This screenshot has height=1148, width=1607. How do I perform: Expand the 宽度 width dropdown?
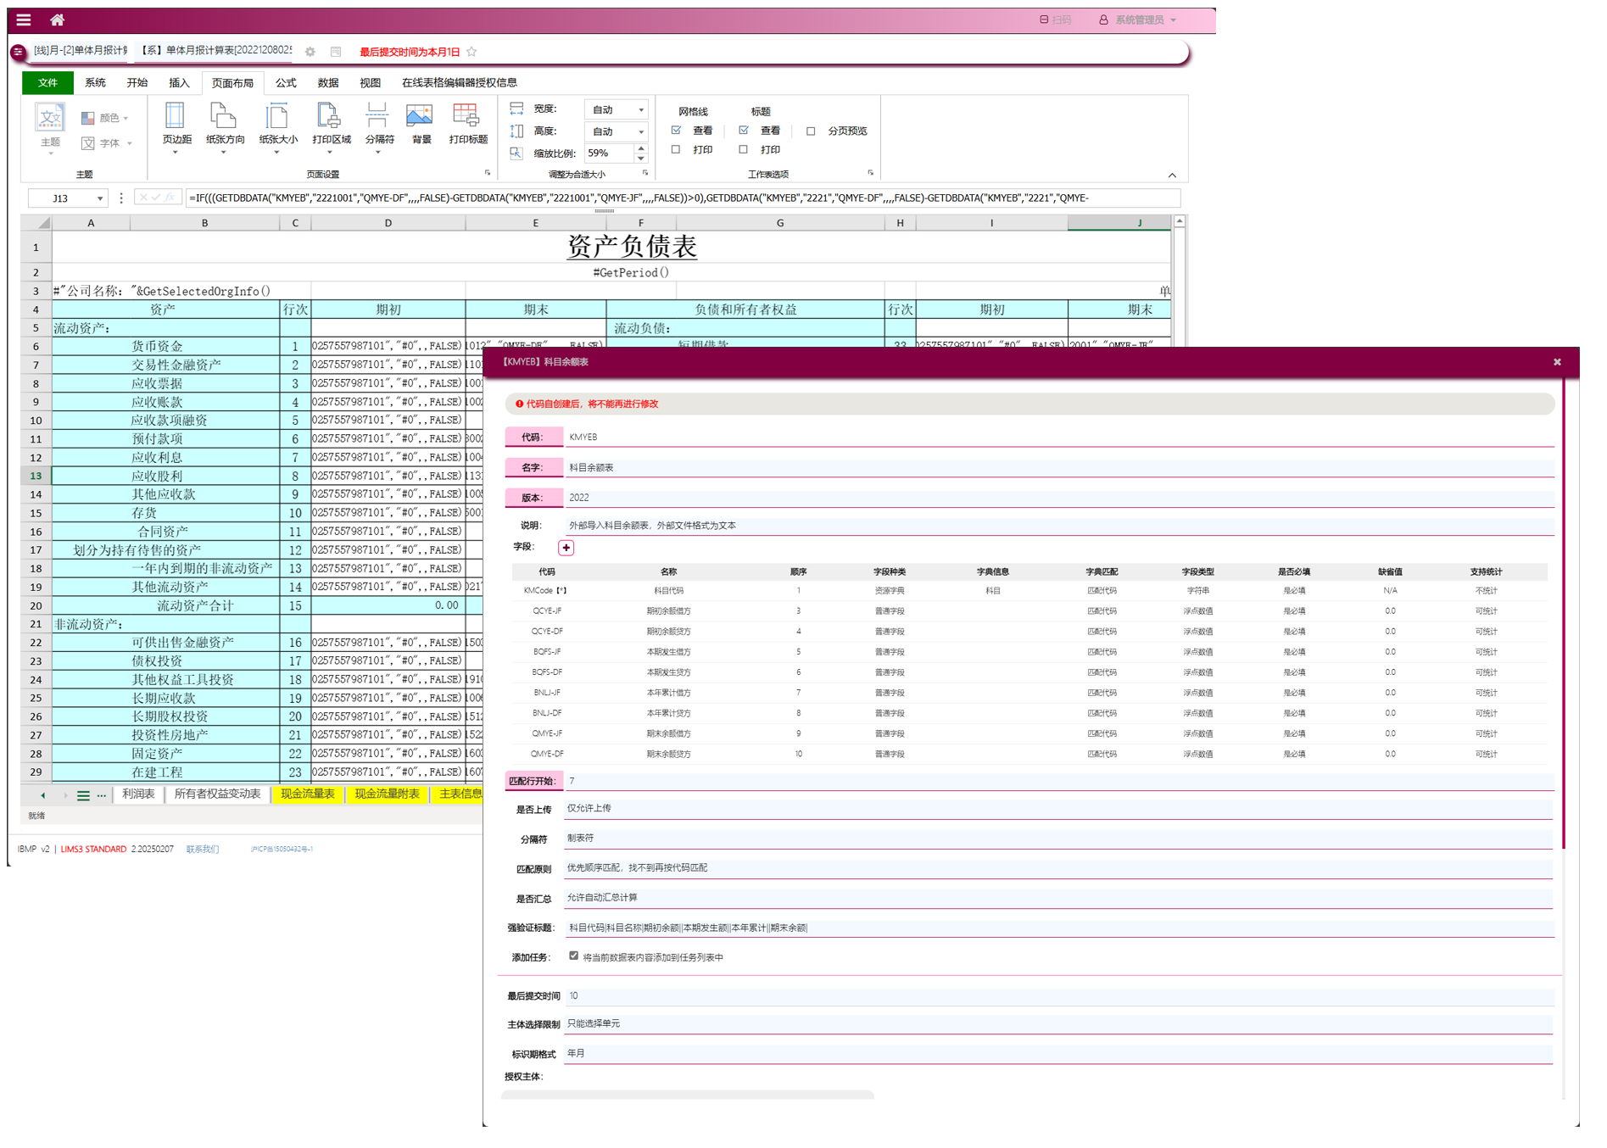(640, 110)
